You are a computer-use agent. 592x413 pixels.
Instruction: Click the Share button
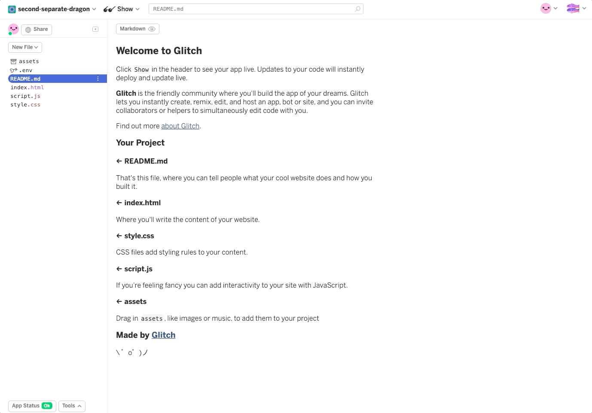pyautogui.click(x=37, y=29)
